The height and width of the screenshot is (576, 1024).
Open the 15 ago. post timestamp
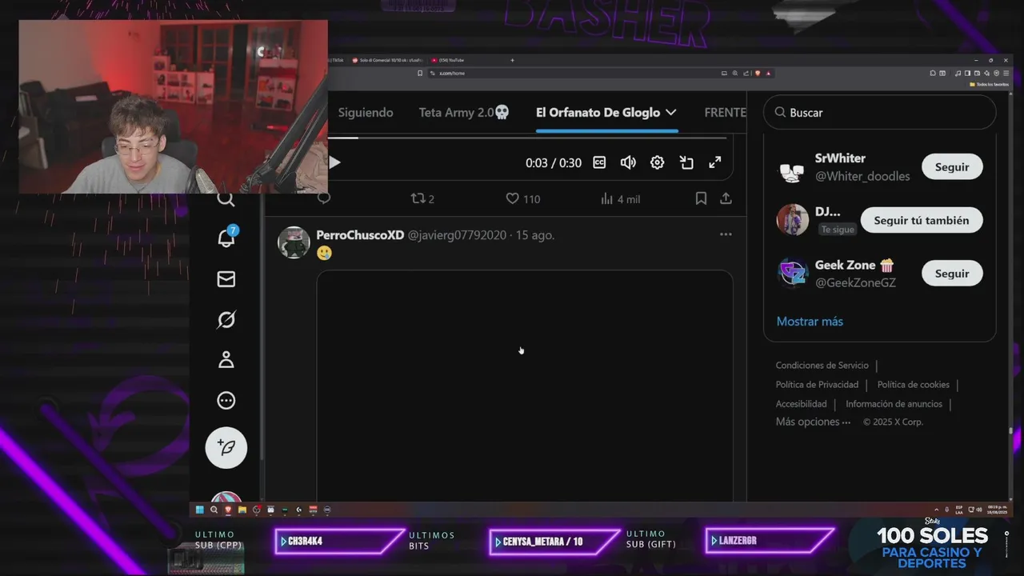(x=535, y=235)
